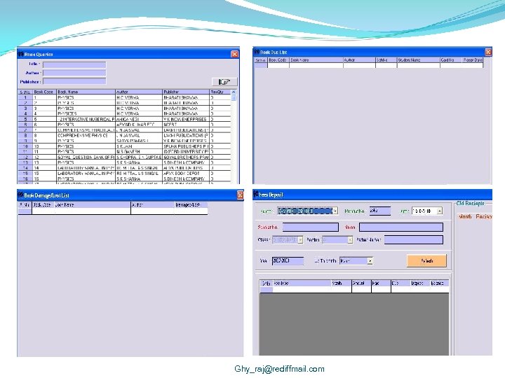Click Damage/Lost column header in Damage/Lost list

[x=191, y=204]
